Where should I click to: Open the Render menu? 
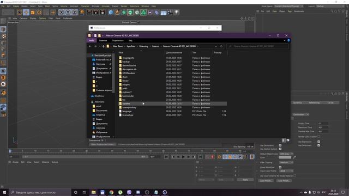tap(124, 6)
